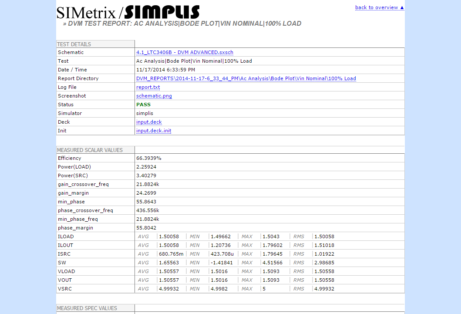The image size is (461, 314).
Task: View the schematic.png screenshot
Action: (154, 96)
